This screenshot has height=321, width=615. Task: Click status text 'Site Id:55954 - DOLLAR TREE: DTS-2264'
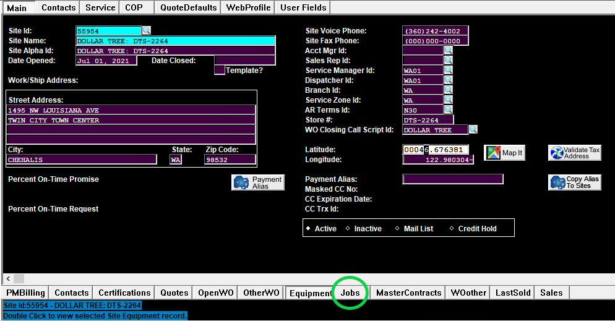72,306
